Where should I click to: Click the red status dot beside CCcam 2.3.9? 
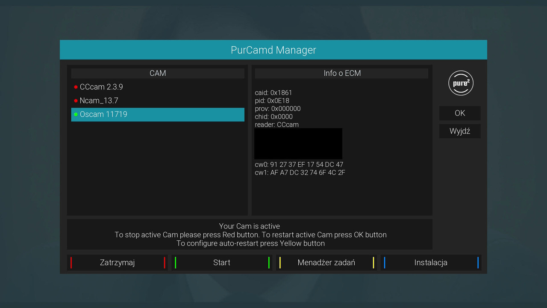76,87
